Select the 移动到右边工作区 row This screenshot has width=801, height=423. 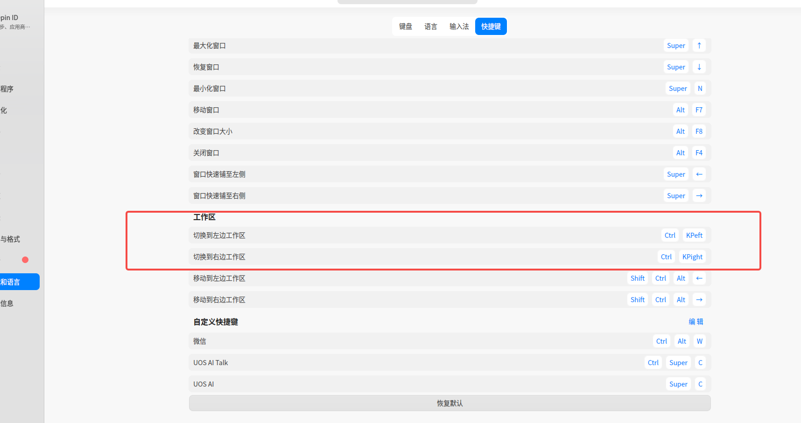450,300
